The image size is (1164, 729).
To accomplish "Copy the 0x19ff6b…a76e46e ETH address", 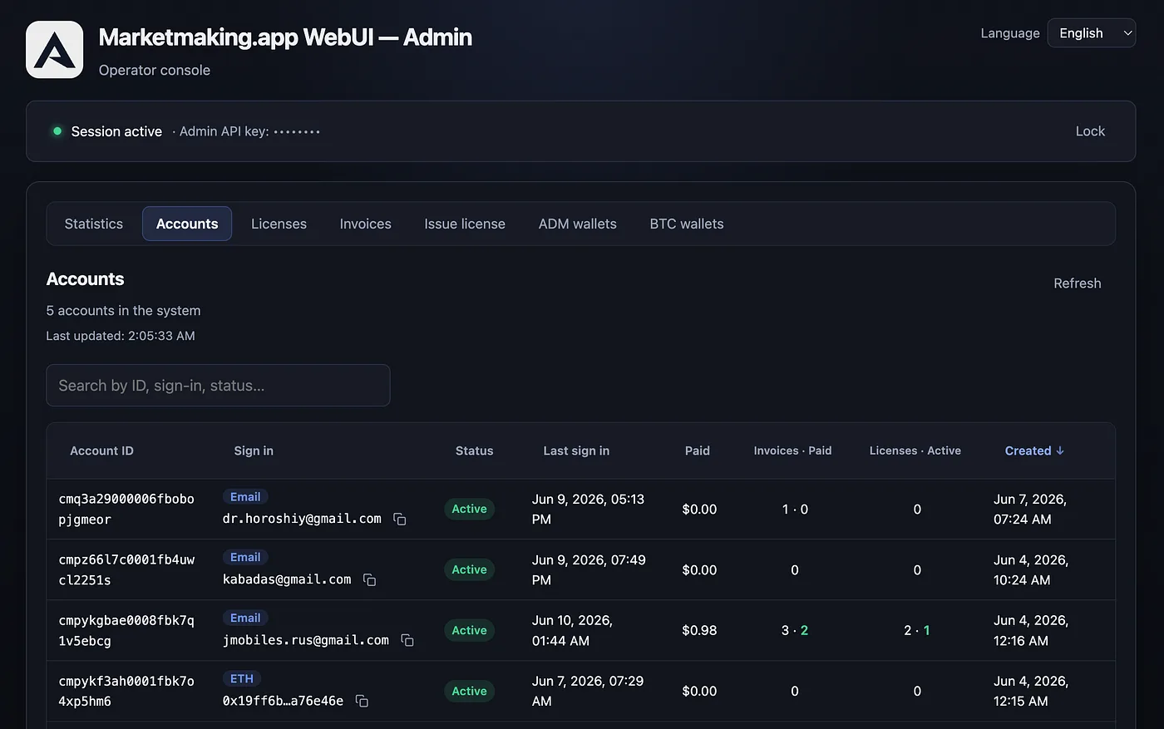I will (x=362, y=701).
